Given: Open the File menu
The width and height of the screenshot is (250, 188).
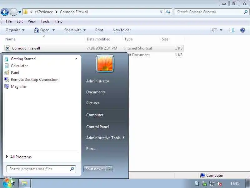Looking at the screenshot, I should click(x=9, y=21).
